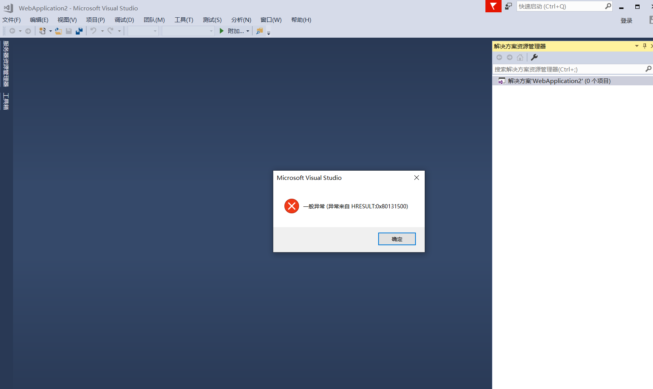Minimize the Visual Studio window
The width and height of the screenshot is (653, 389).
point(621,7)
